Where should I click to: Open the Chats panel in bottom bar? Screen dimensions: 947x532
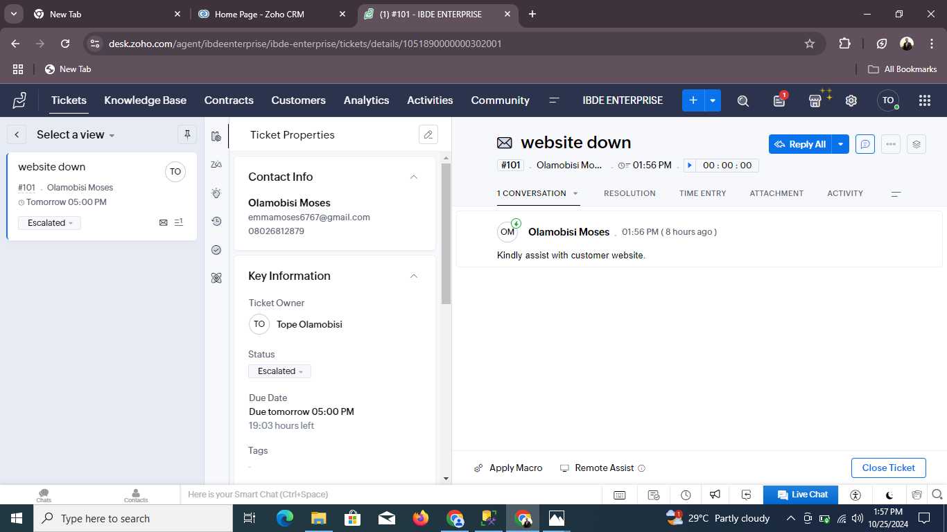point(44,495)
